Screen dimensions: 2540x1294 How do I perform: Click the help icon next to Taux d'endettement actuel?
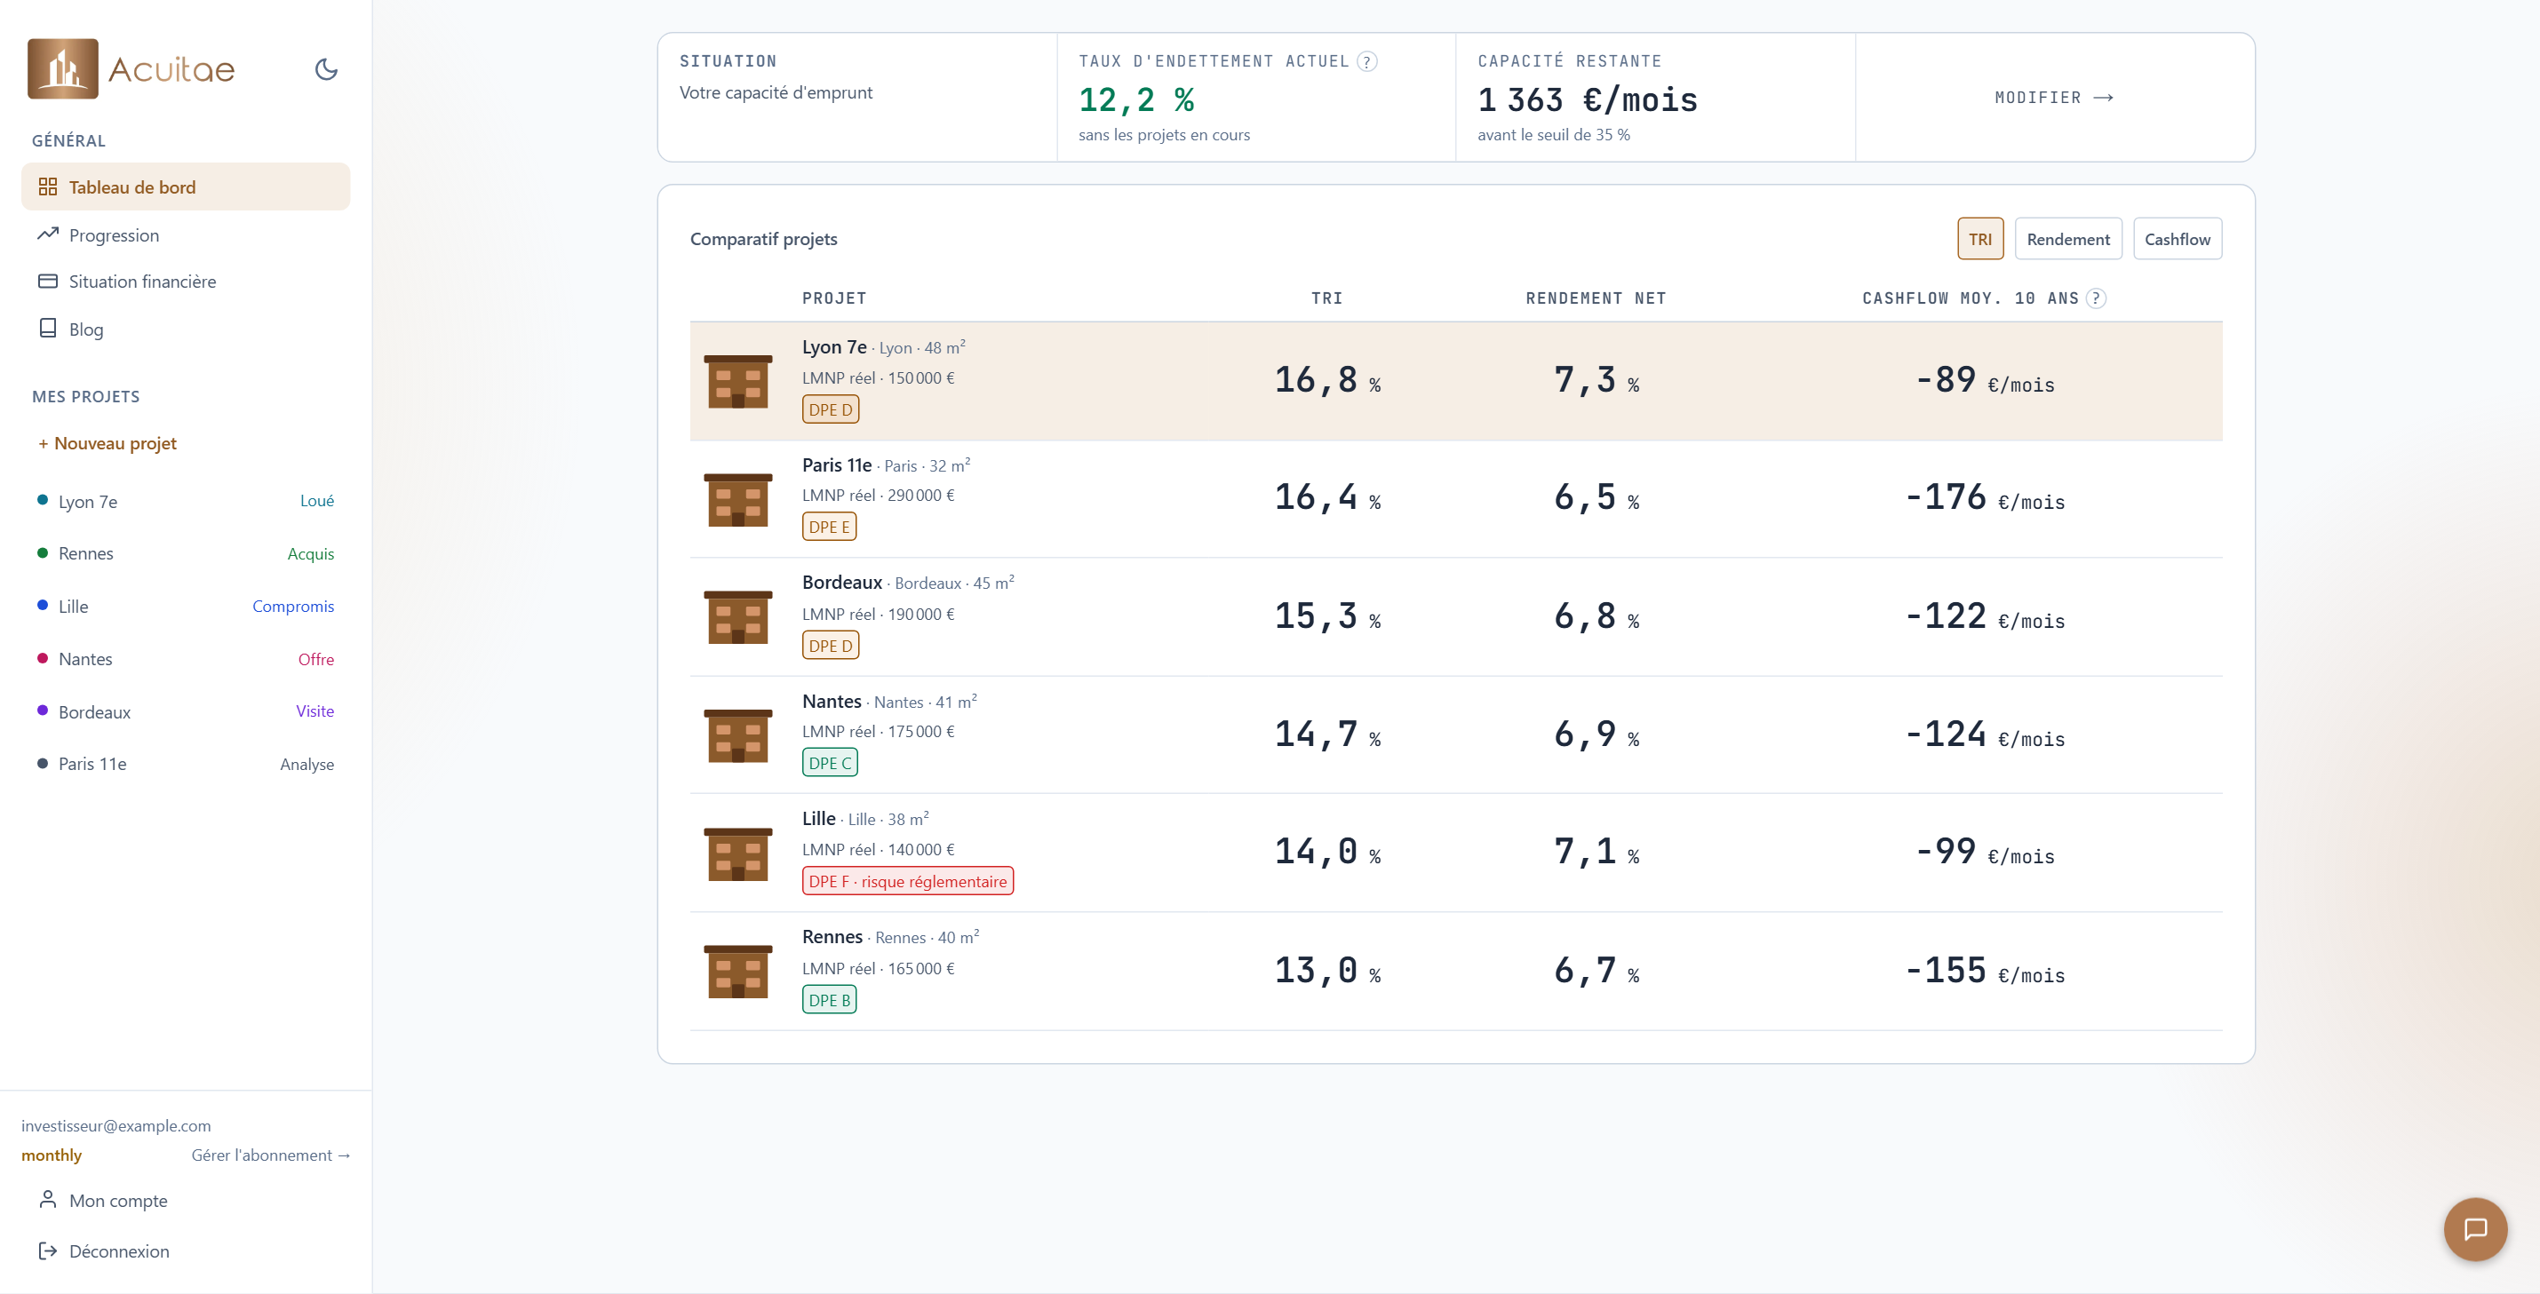(1366, 61)
